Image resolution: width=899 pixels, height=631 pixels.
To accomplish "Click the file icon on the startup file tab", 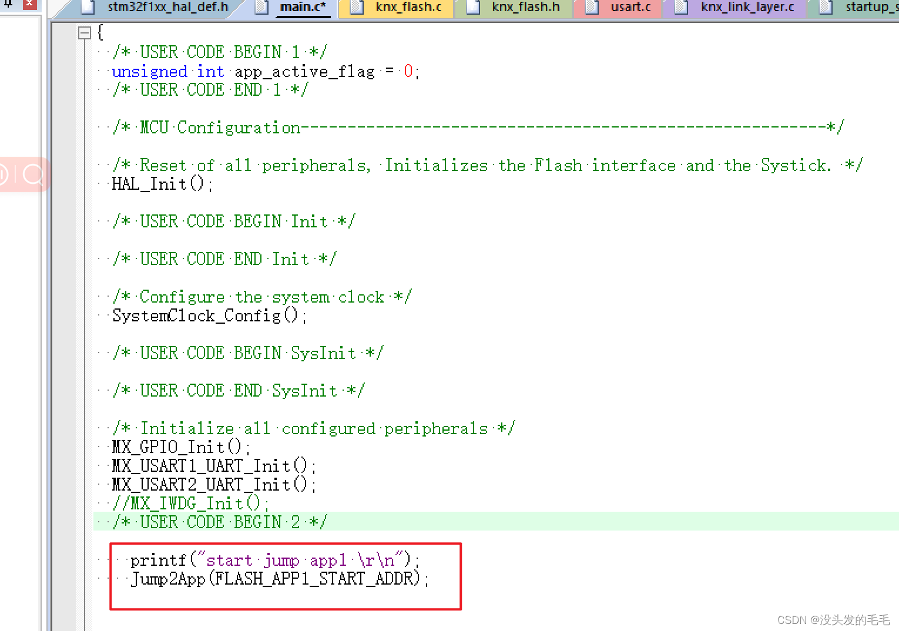I will tap(825, 8).
